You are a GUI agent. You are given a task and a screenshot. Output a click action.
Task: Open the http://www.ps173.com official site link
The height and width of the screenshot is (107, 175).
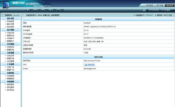point(92,61)
